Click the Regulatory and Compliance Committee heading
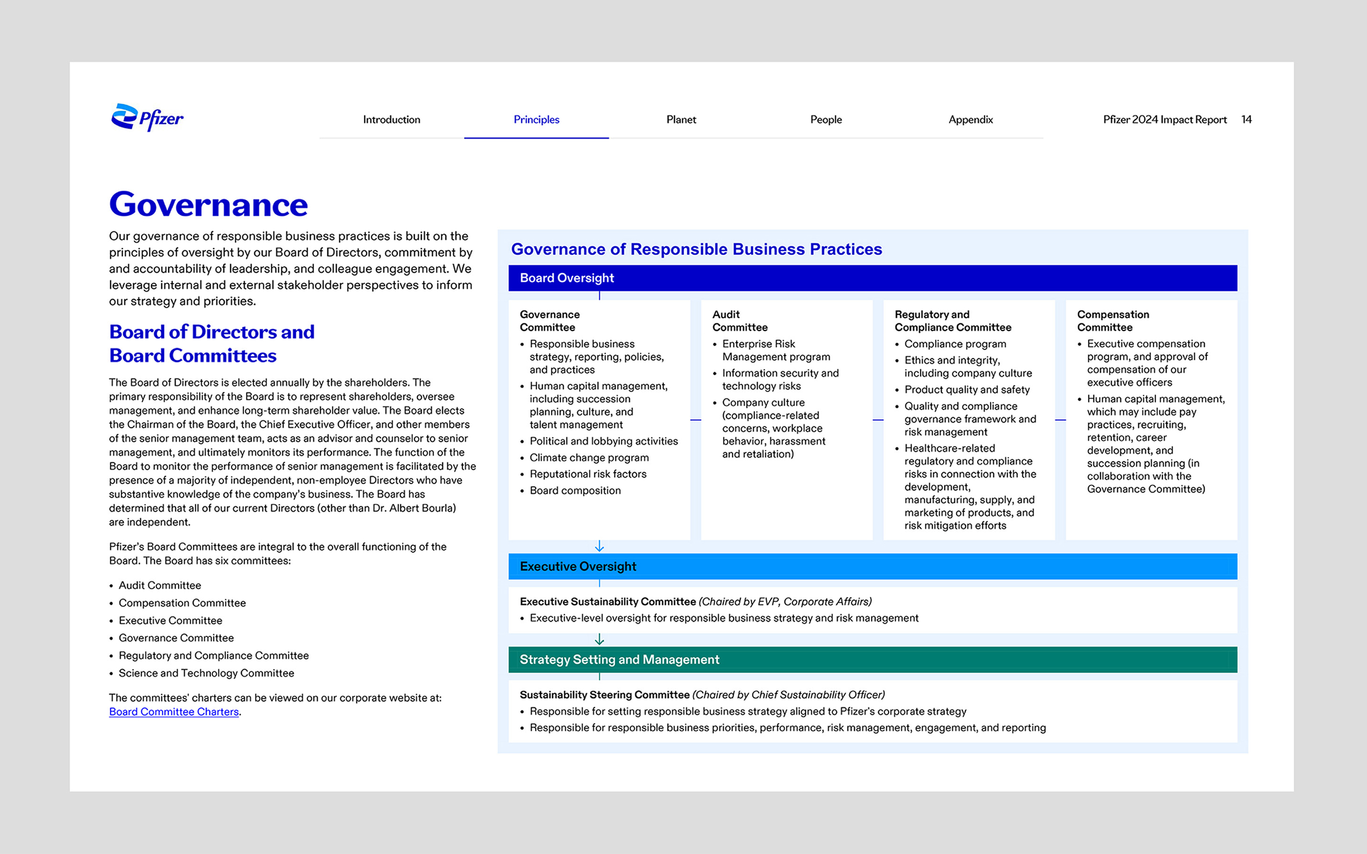This screenshot has height=854, width=1367. tap(953, 321)
